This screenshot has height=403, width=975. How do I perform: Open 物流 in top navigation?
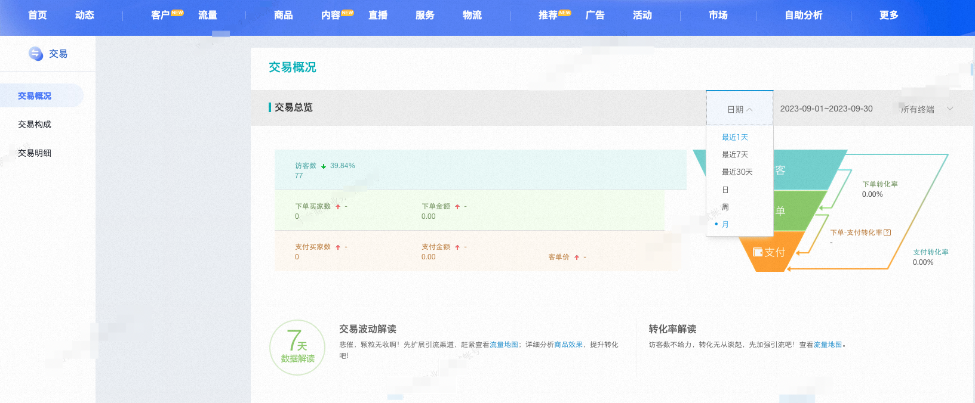[472, 15]
